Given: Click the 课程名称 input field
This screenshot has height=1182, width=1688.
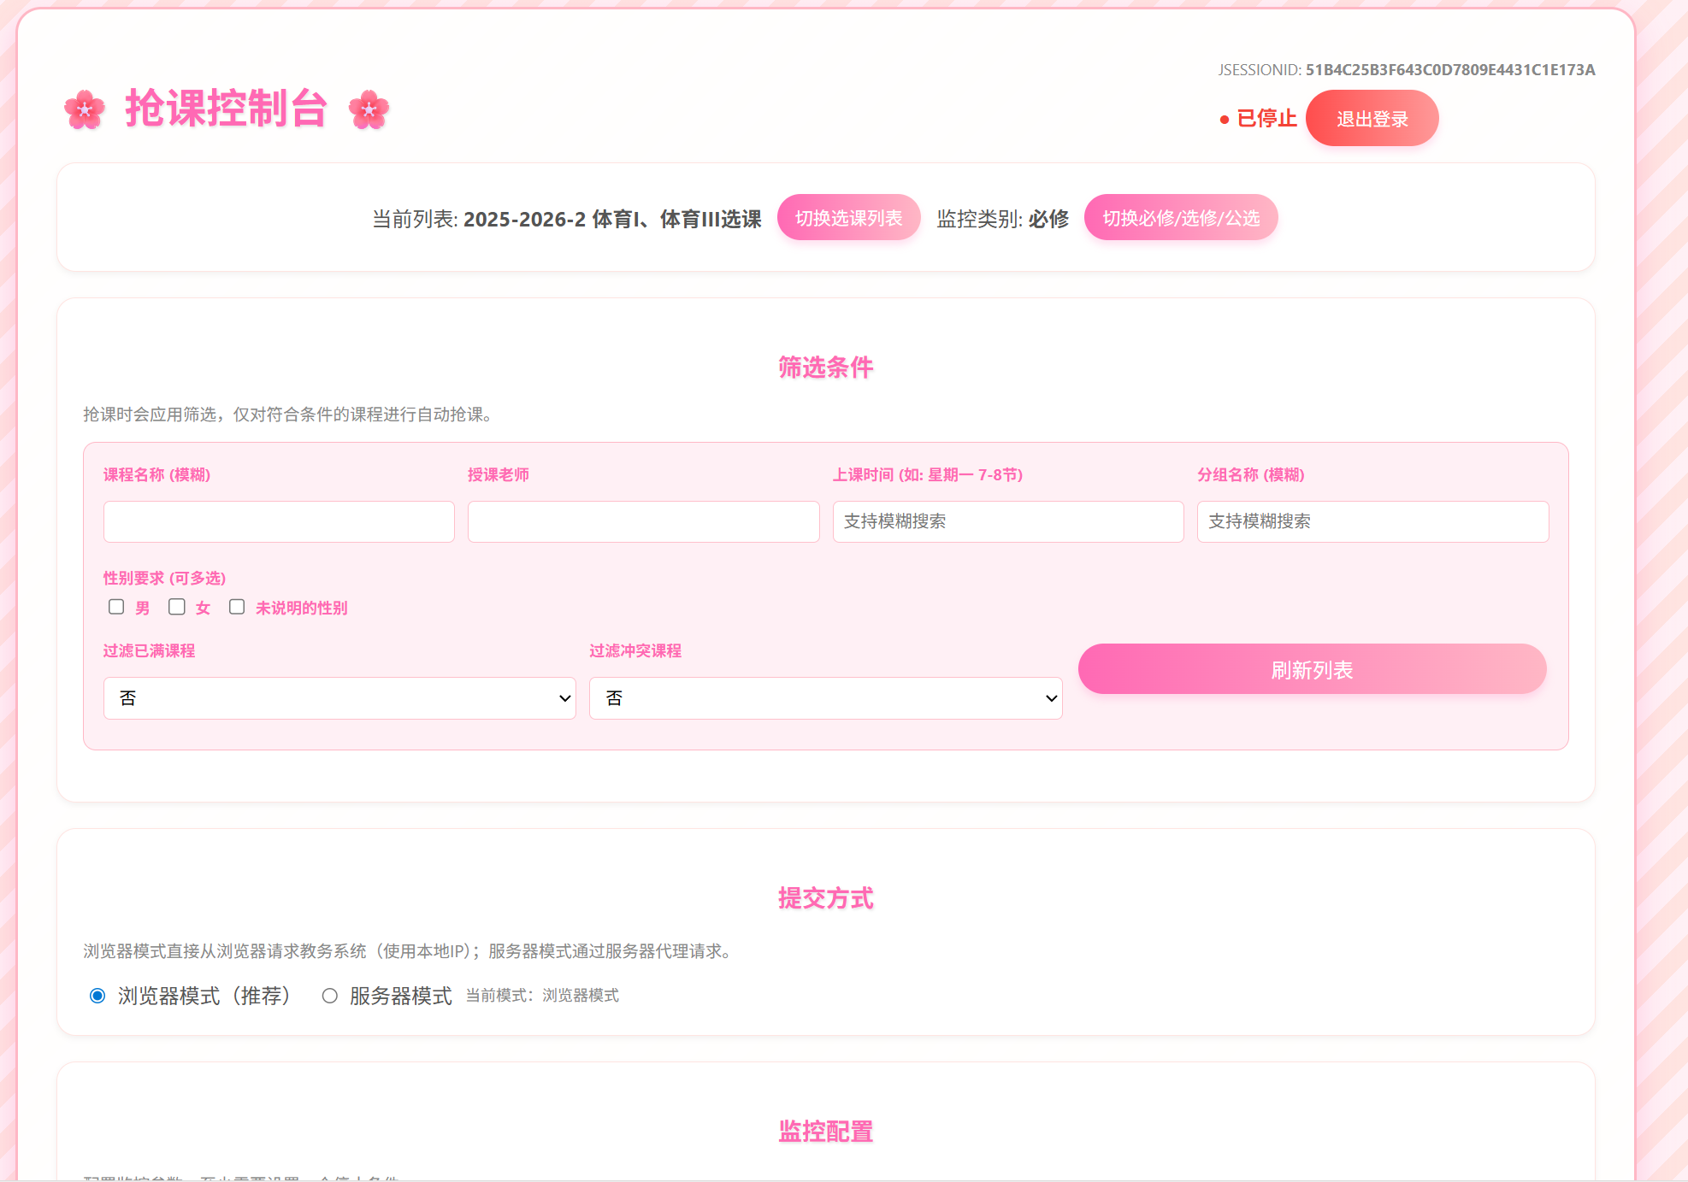Looking at the screenshot, I should tap(278, 521).
